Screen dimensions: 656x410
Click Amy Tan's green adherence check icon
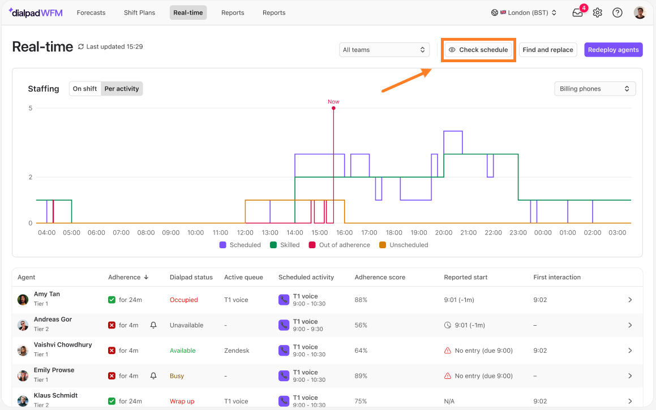[x=112, y=300]
